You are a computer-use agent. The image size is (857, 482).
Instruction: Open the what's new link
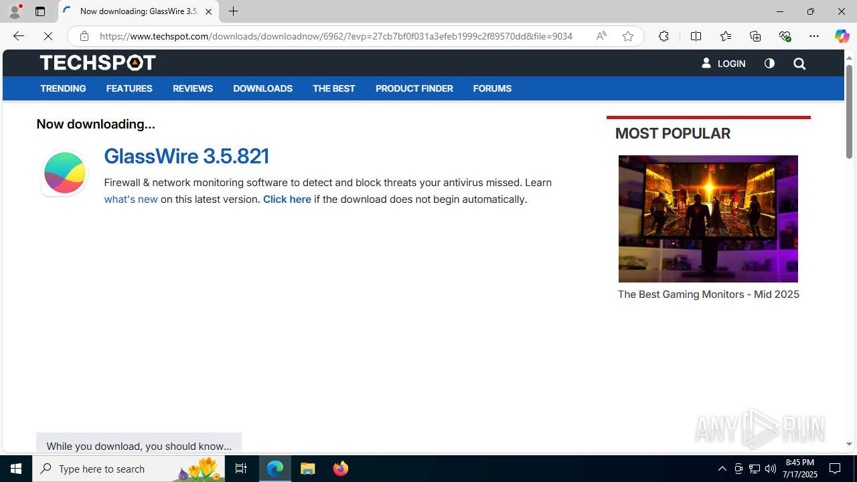(x=131, y=199)
